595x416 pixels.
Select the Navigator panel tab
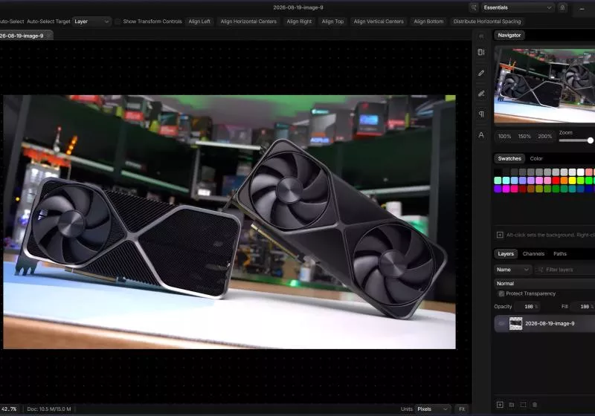pos(509,35)
